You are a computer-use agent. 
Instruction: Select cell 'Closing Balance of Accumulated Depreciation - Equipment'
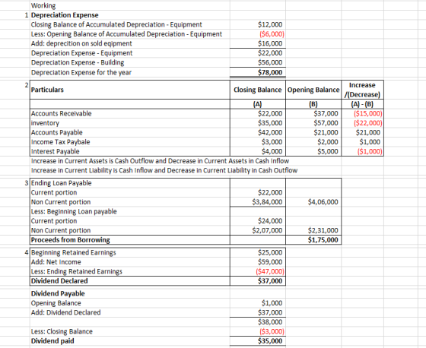tap(116, 25)
